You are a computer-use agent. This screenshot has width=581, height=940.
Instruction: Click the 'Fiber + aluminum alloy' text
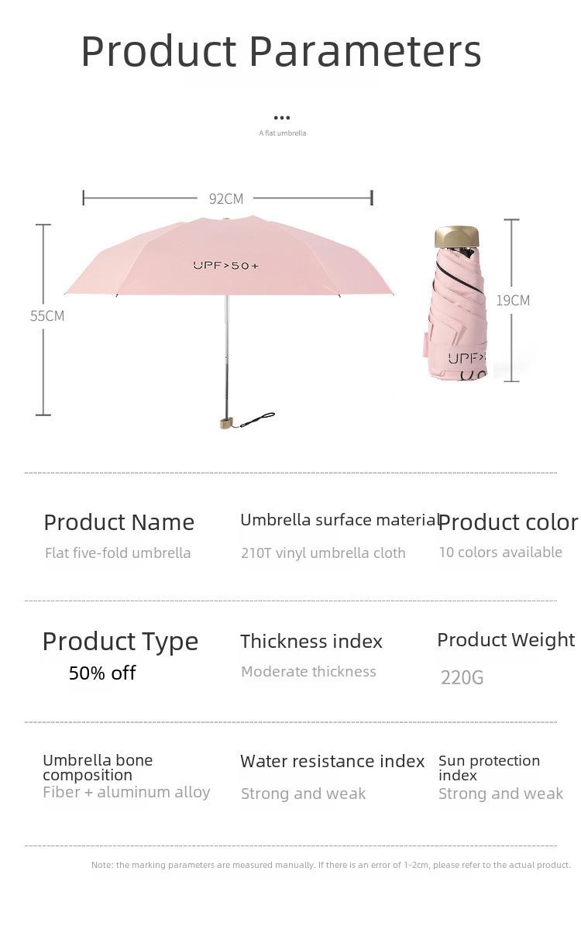pyautogui.click(x=126, y=791)
